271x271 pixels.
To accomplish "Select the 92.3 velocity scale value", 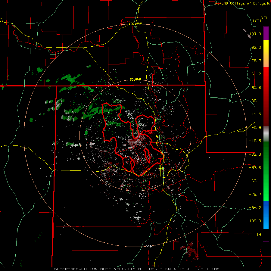I will pyautogui.click(x=256, y=47).
